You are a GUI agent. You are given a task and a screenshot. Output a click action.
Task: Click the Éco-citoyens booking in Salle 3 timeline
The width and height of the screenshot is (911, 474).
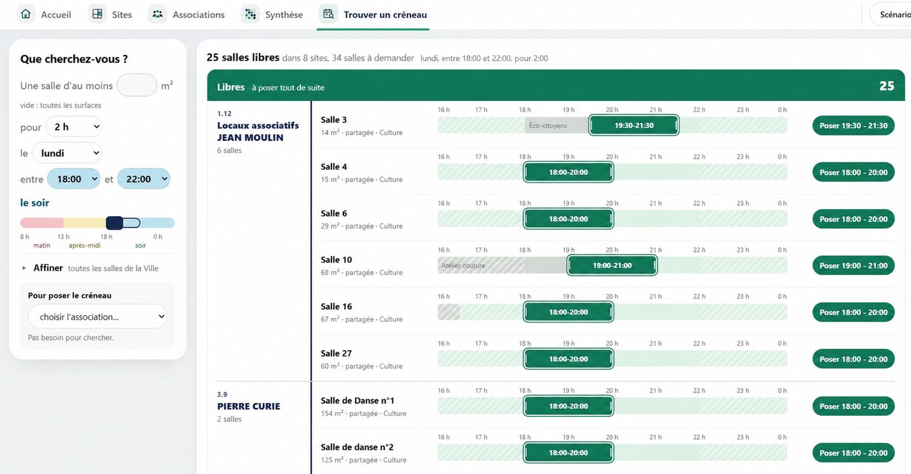[x=557, y=125]
